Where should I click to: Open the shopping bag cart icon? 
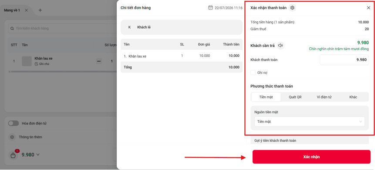(13, 156)
